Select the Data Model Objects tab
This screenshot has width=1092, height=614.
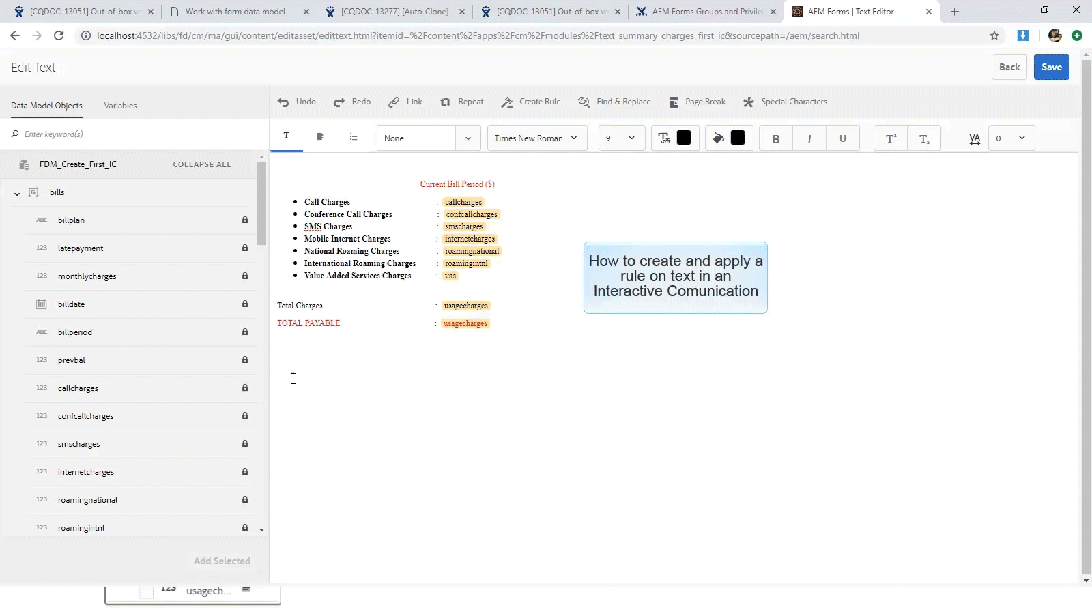pyautogui.click(x=46, y=106)
